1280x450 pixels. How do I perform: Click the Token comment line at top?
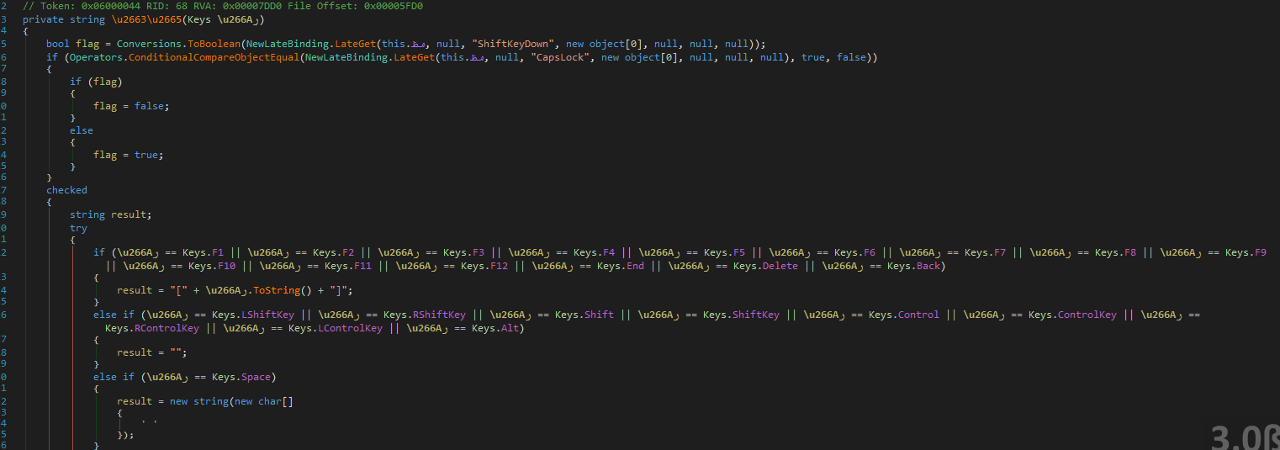[222, 6]
